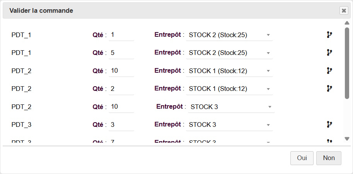Click the scrollbar up arrow
The height and width of the screenshot is (174, 353).
(x=347, y=23)
